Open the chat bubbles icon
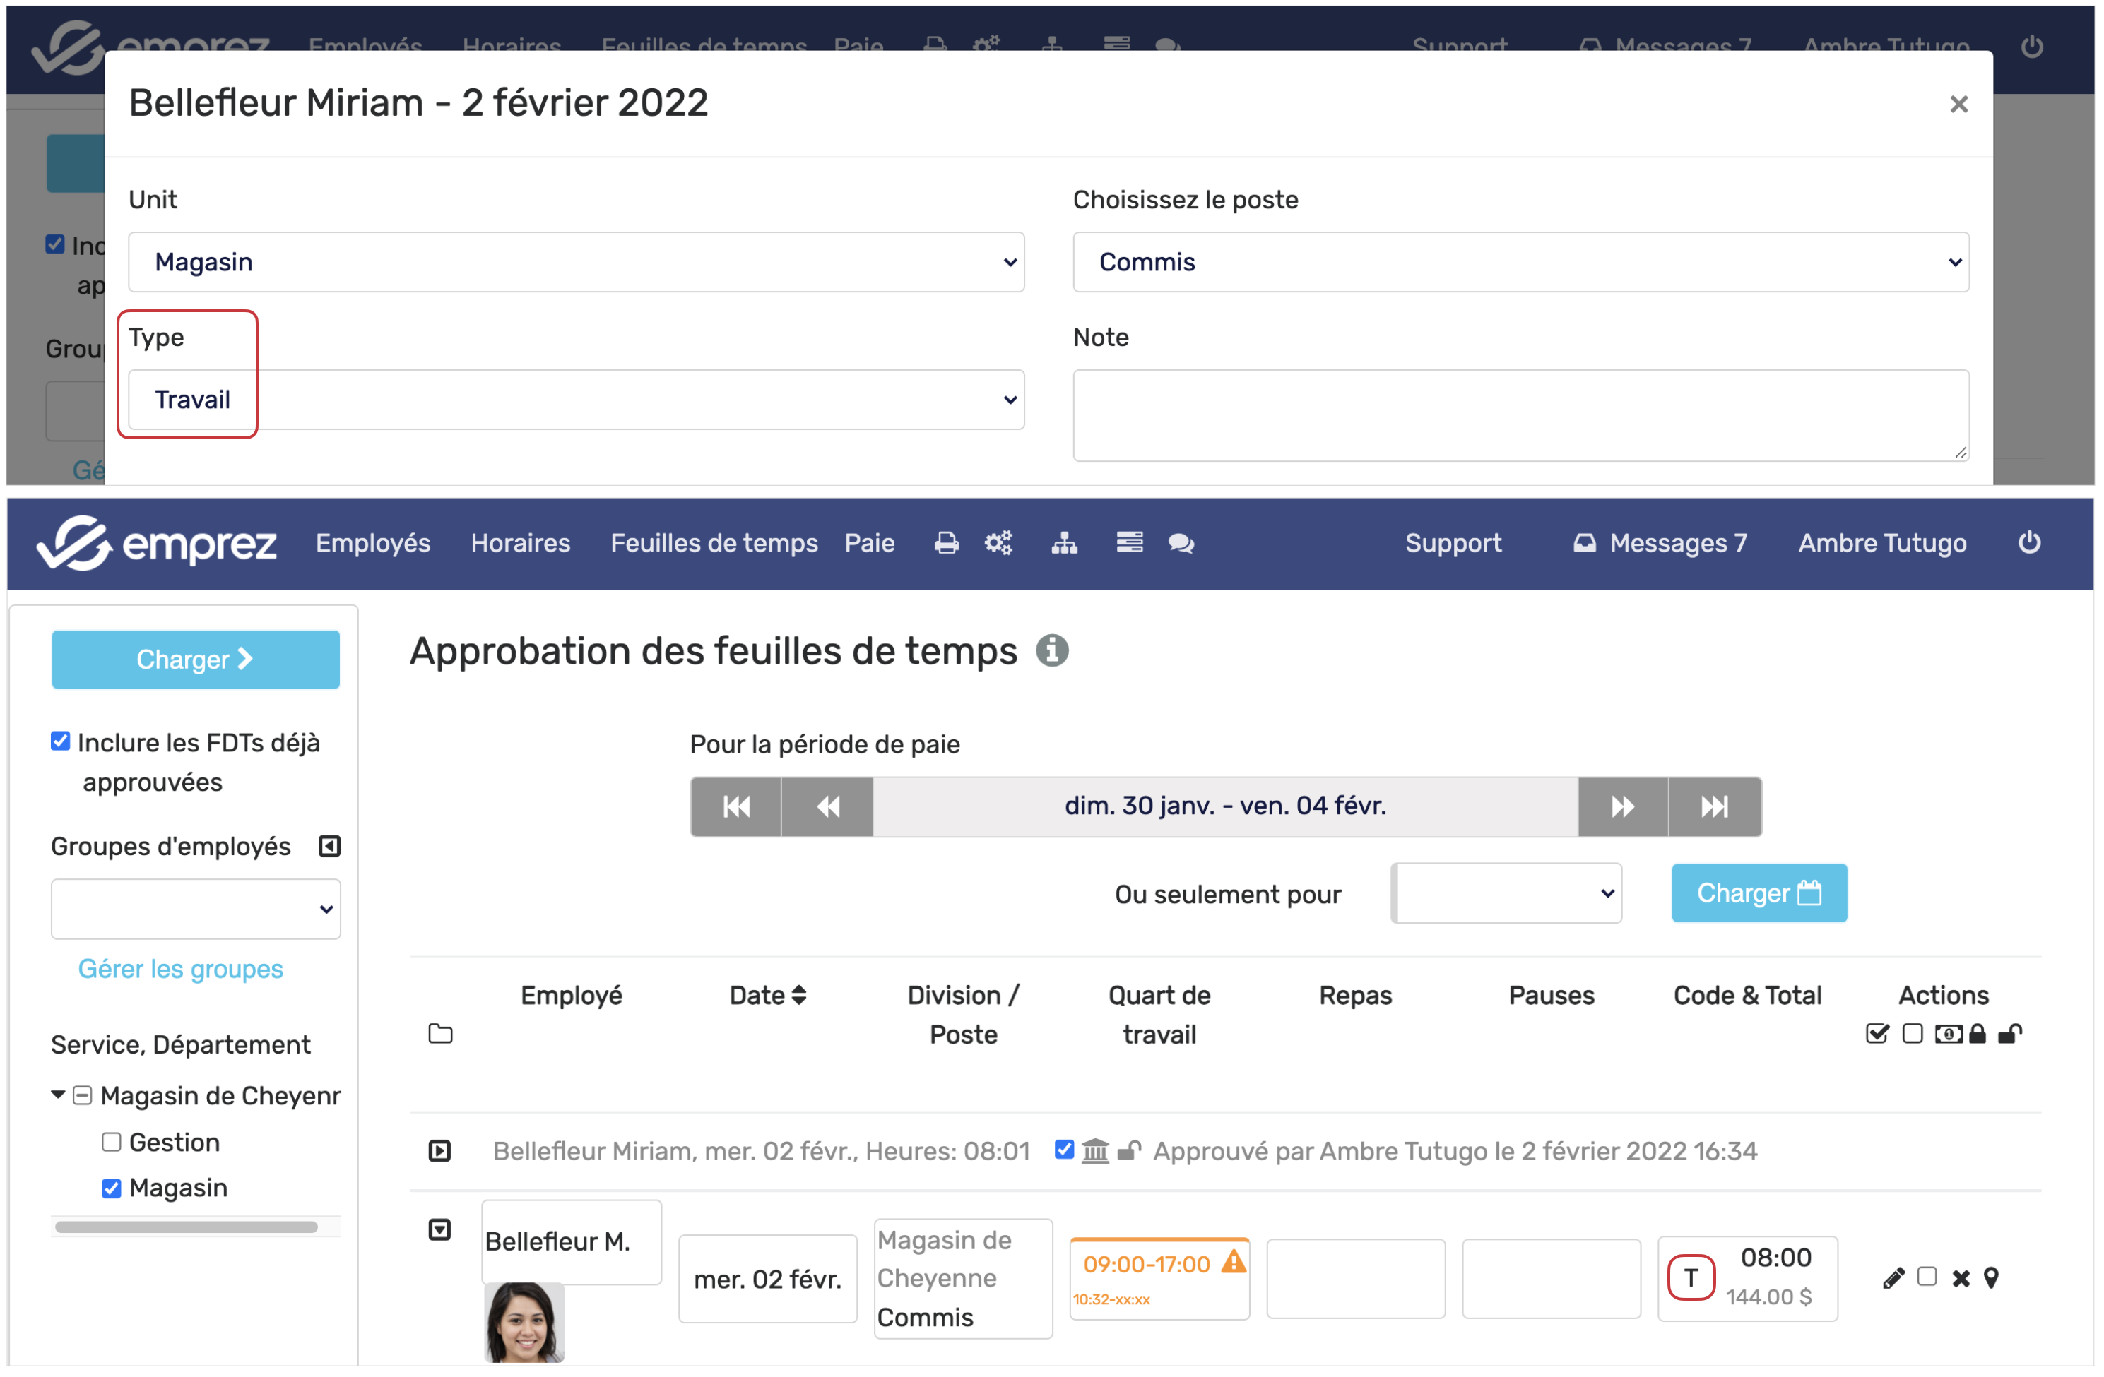The width and height of the screenshot is (2104, 1377). (x=1181, y=542)
